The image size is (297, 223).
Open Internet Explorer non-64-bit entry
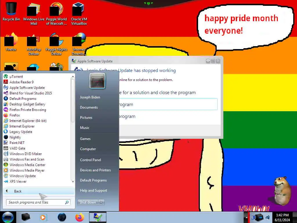[x=22, y=126]
